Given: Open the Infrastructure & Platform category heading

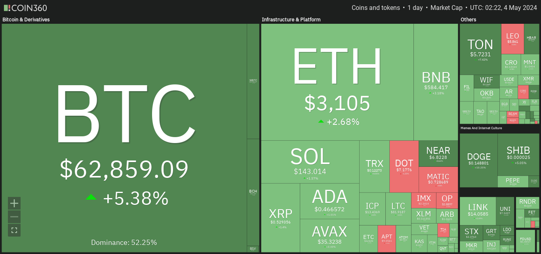Looking at the screenshot, I should [291, 19].
